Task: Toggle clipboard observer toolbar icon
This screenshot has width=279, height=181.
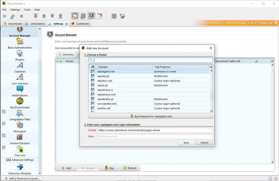Action: [x=75, y=16]
